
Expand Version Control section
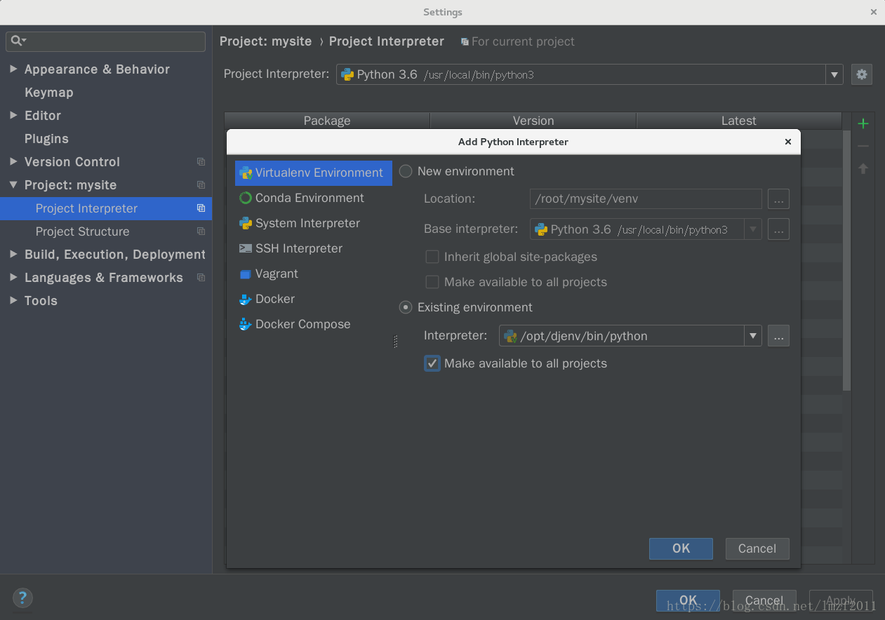pyautogui.click(x=13, y=161)
